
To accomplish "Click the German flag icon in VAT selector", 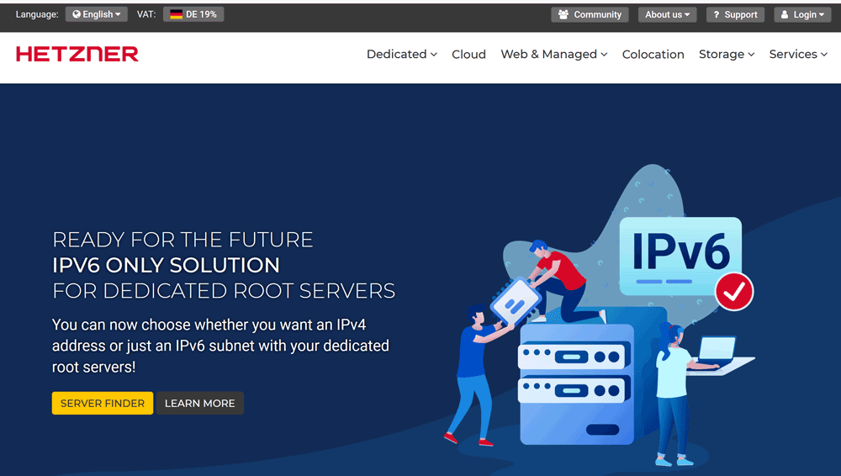I will pos(176,14).
